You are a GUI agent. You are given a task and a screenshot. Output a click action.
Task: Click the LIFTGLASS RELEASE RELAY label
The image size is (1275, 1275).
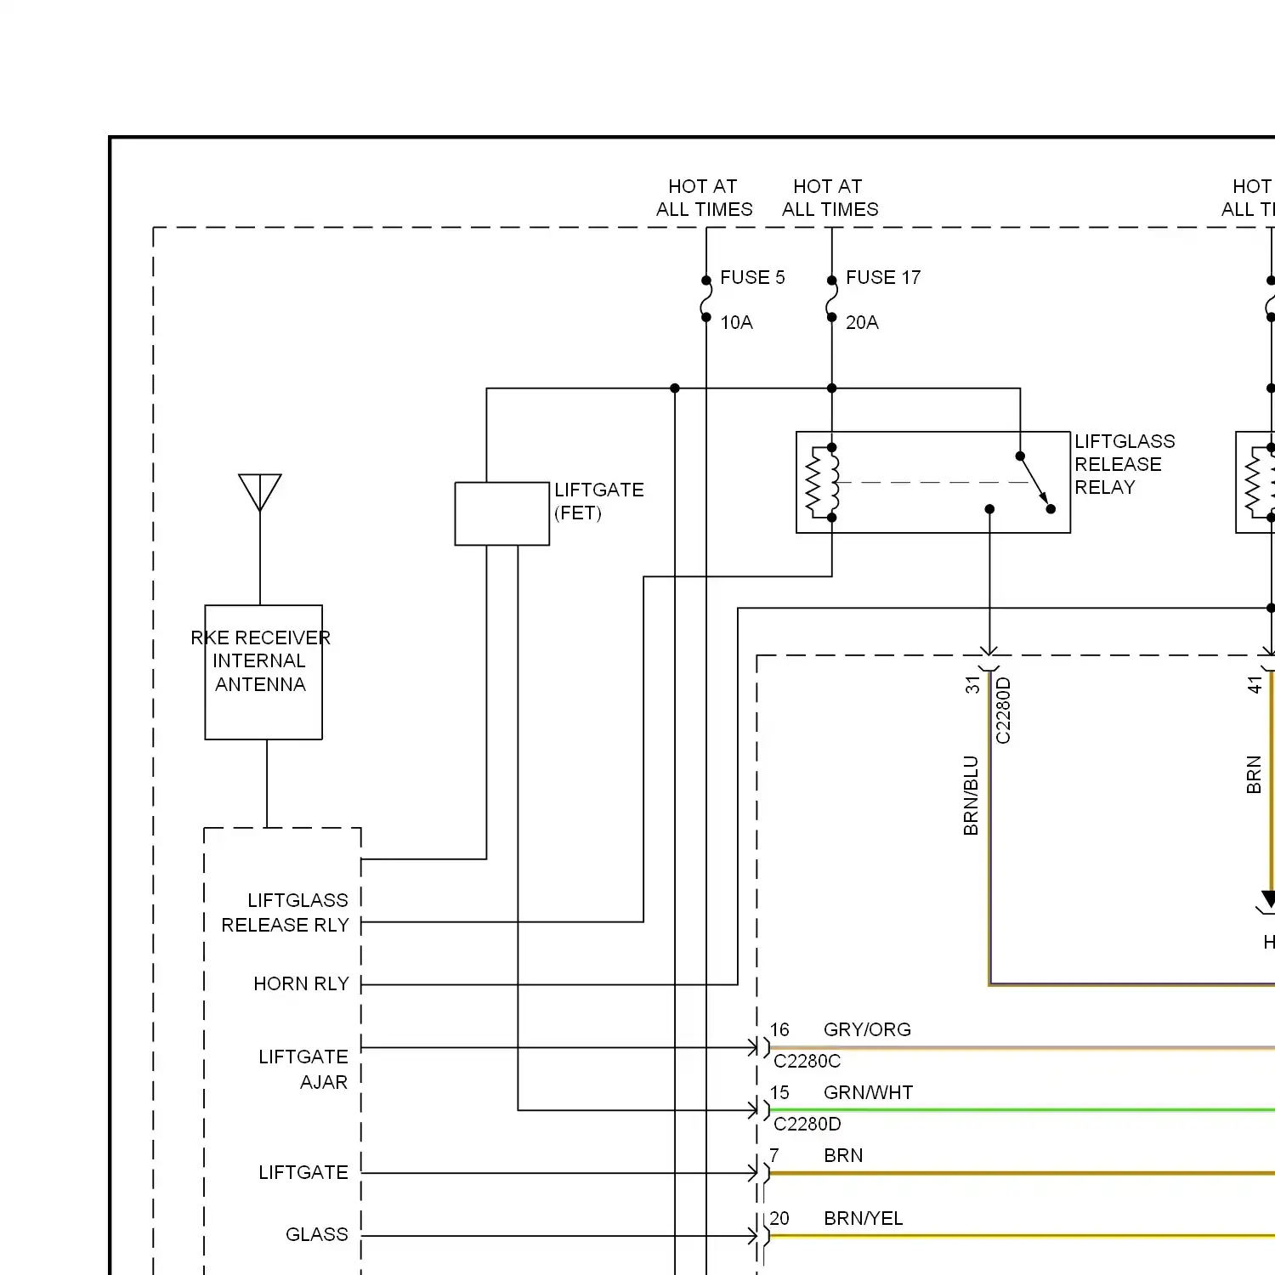[1125, 464]
